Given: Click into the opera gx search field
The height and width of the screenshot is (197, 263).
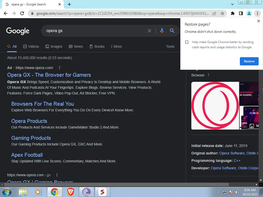Looking at the screenshot, I should click(x=94, y=31).
